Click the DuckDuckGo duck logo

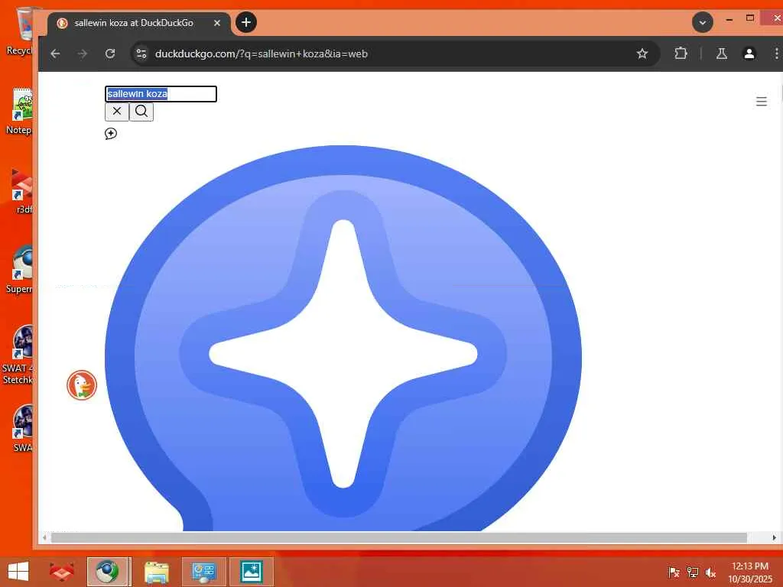(82, 385)
